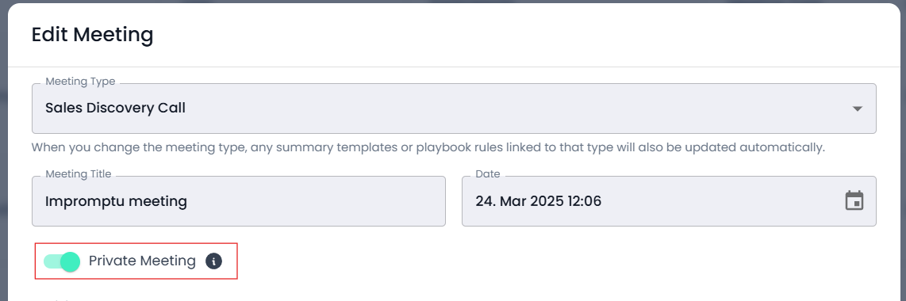
Task: Open dropdown showing "Sales Discovery Call"
Action: (454, 109)
